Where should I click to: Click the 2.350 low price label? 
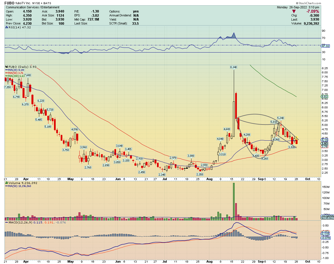pos(200,174)
